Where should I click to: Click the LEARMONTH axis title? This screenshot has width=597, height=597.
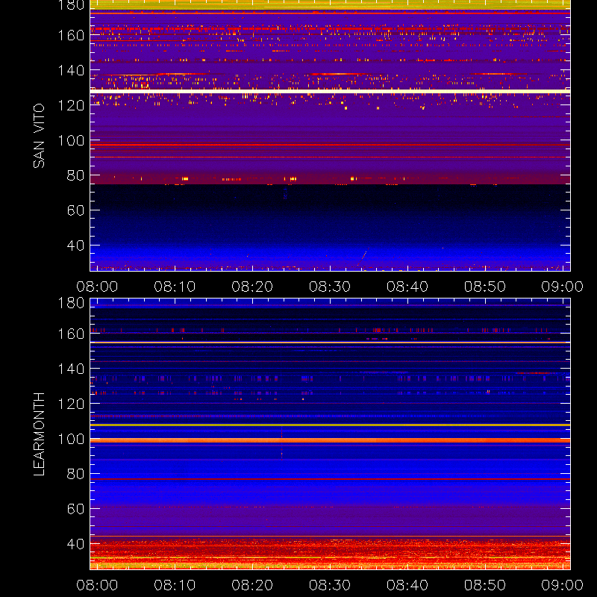[39, 434]
